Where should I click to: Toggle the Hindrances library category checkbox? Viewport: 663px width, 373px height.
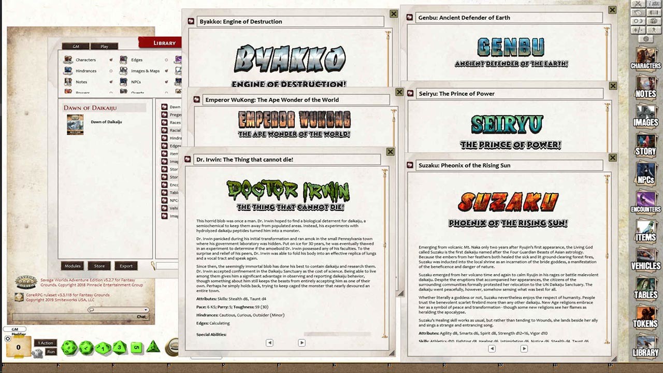pyautogui.click(x=111, y=71)
